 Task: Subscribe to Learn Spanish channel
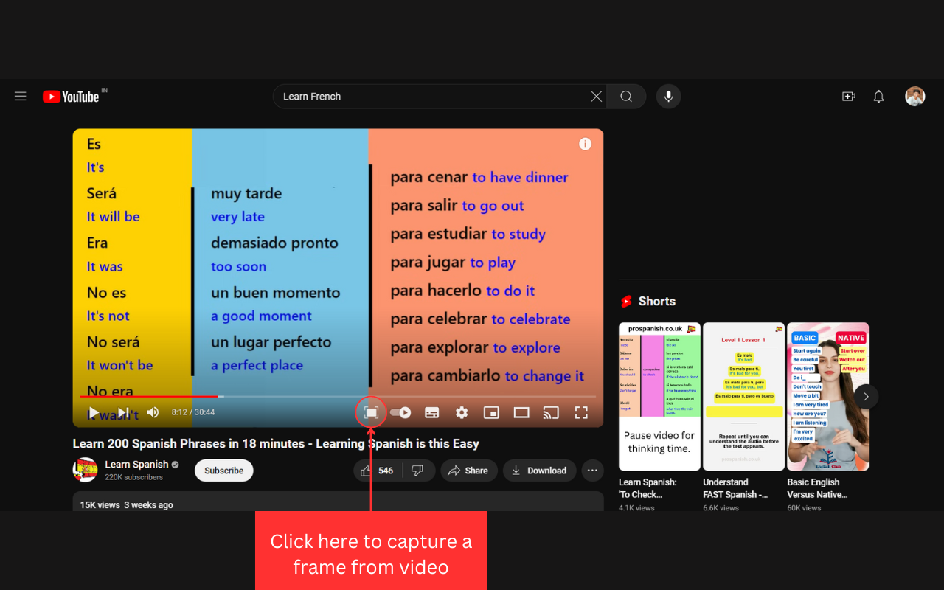[223, 470]
